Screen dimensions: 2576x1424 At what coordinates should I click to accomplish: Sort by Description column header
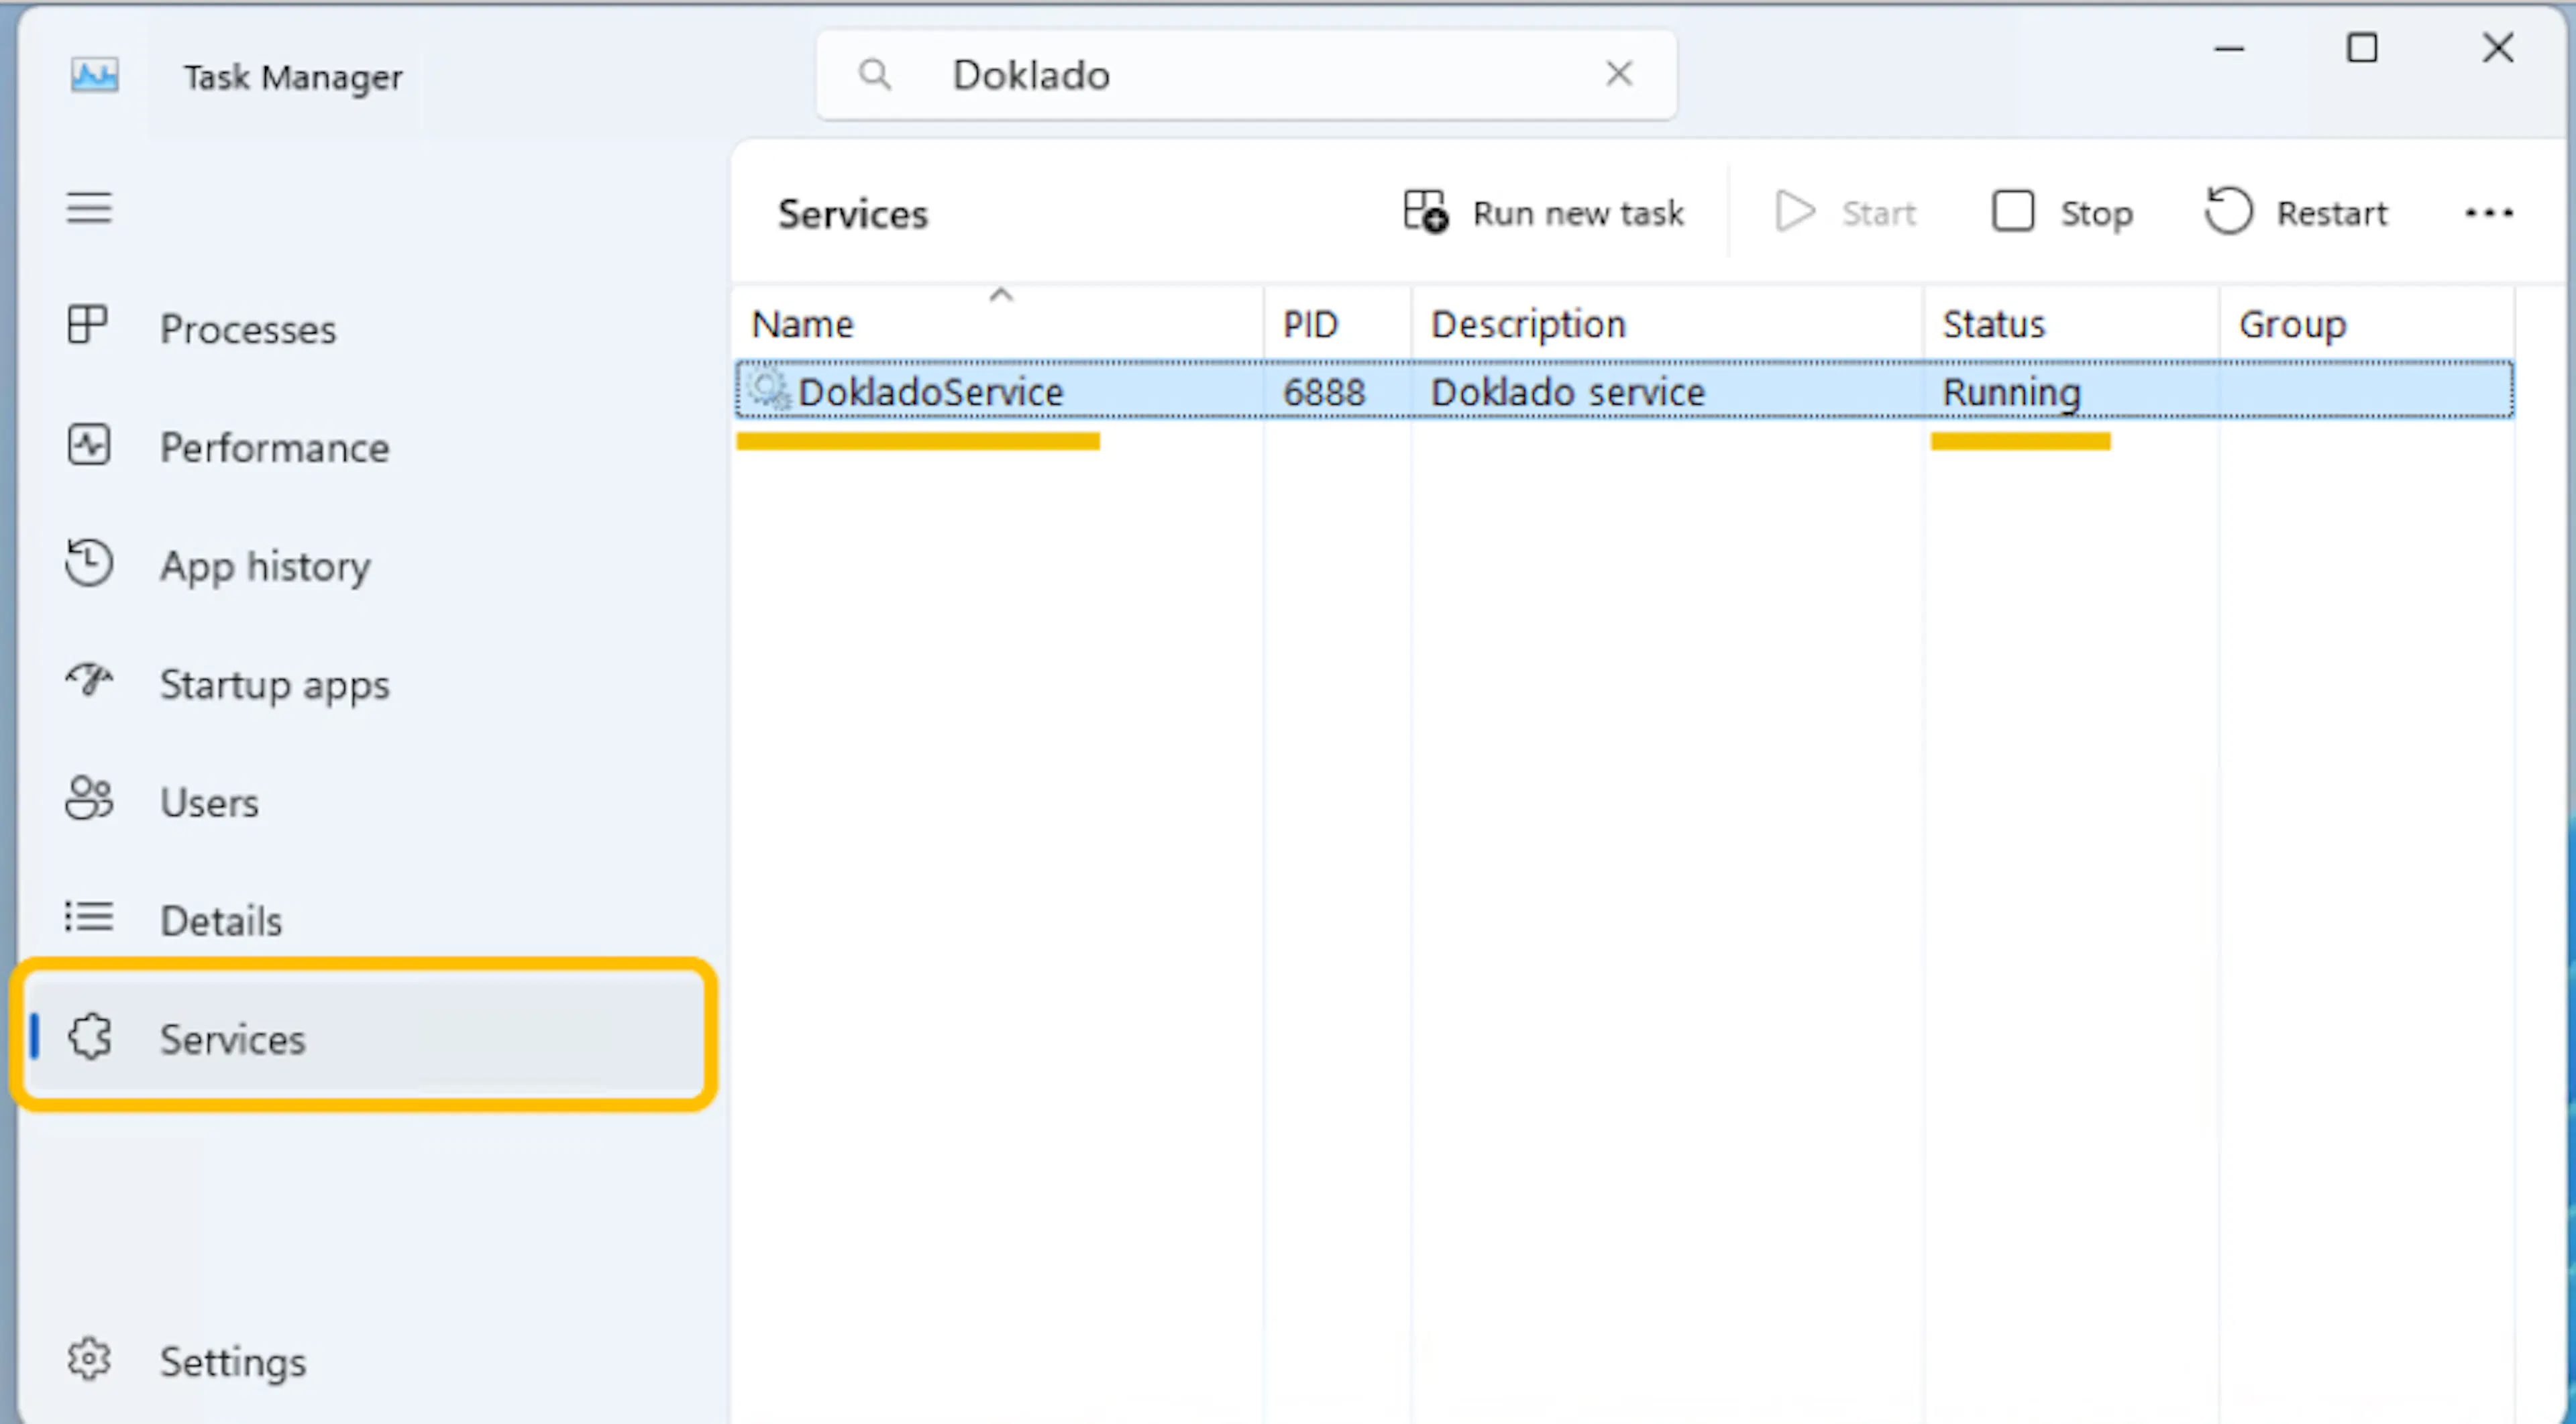tap(1667, 323)
